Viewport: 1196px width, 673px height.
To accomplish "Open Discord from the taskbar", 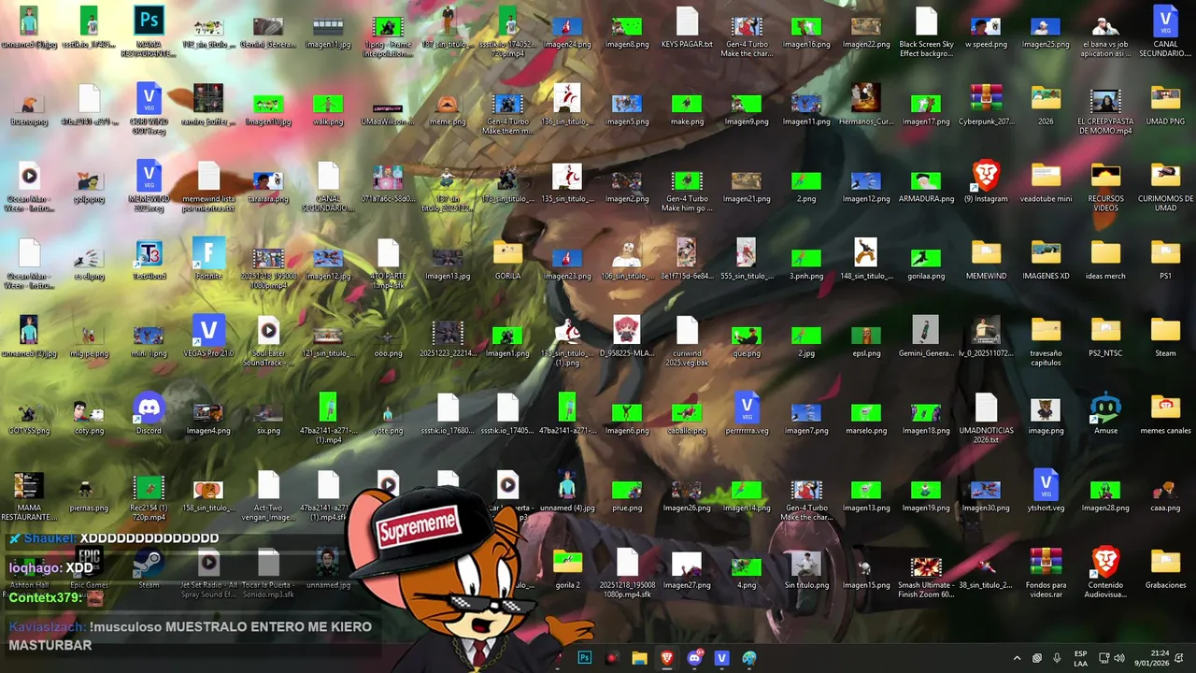I will [x=694, y=658].
